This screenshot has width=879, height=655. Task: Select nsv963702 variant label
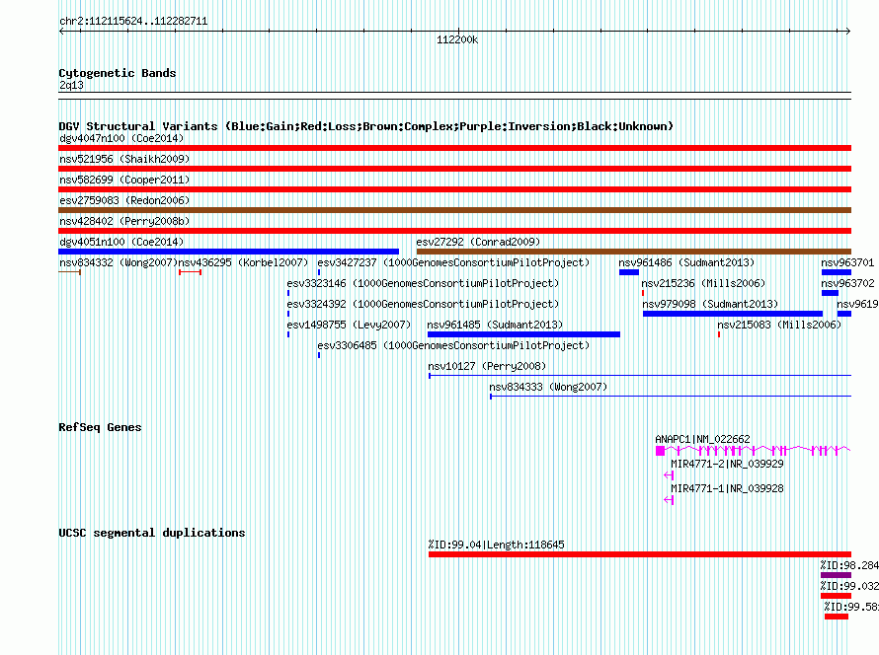847,283
